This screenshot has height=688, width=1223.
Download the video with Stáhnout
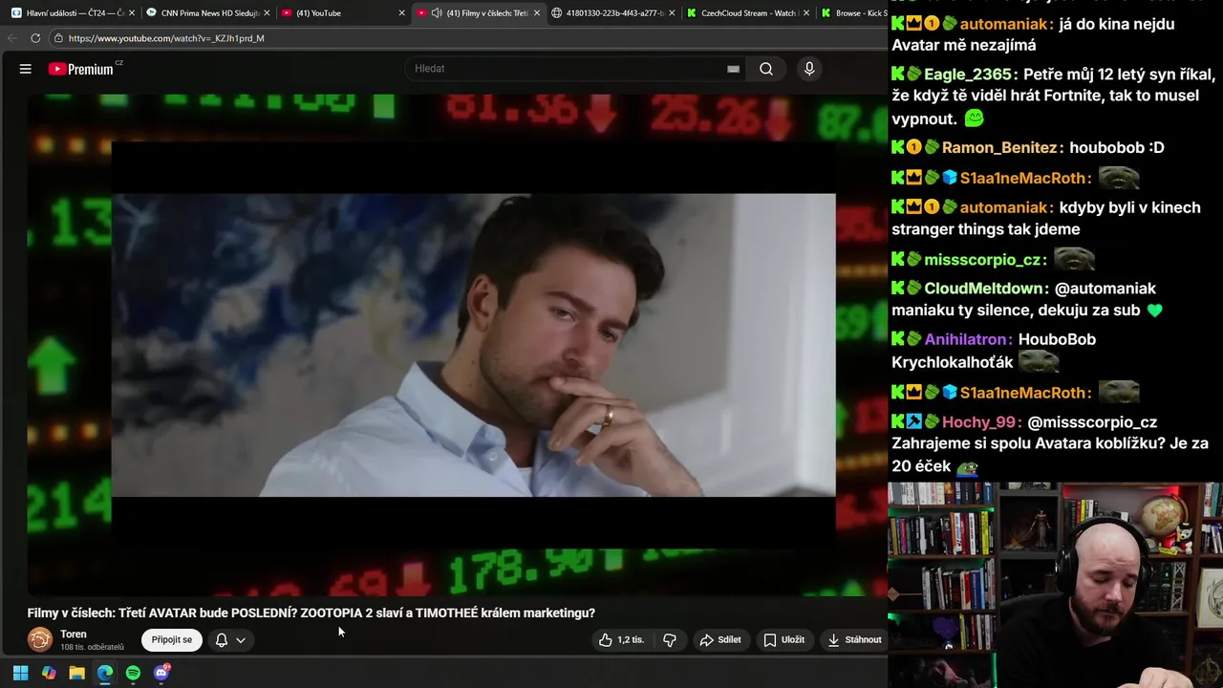point(855,640)
